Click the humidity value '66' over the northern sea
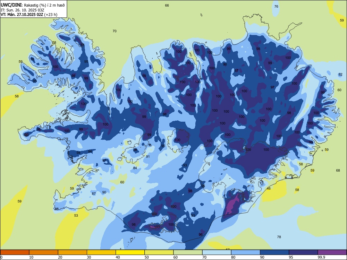Image resolution: width=347 pixels, height=260 pixels. pyautogui.click(x=167, y=5)
